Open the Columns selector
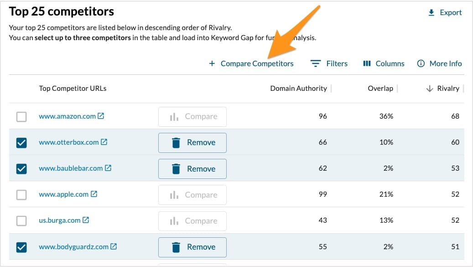 (384, 63)
